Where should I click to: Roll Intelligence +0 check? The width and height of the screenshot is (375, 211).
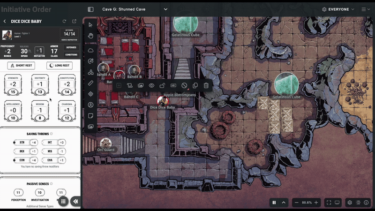(x=13, y=111)
